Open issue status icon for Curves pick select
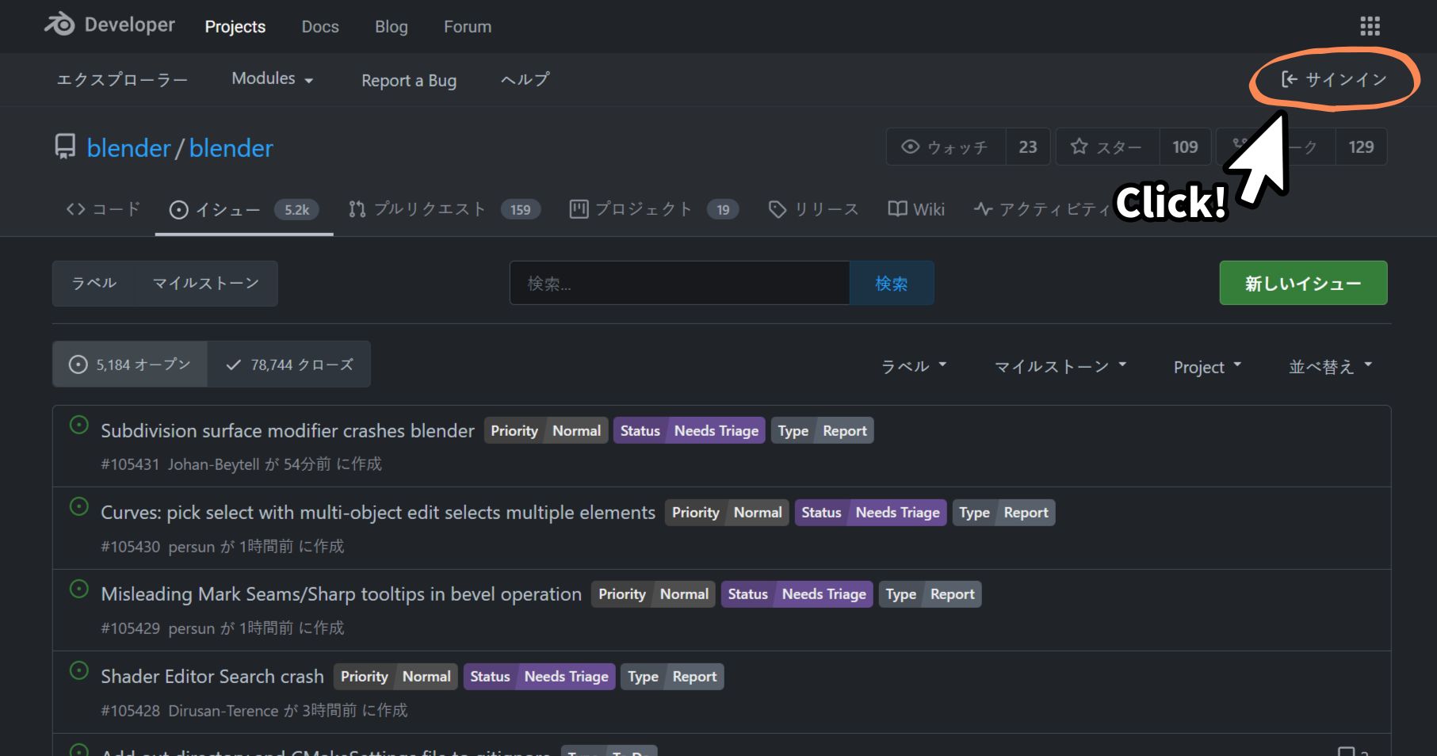Viewport: 1437px width, 756px height. [x=79, y=506]
